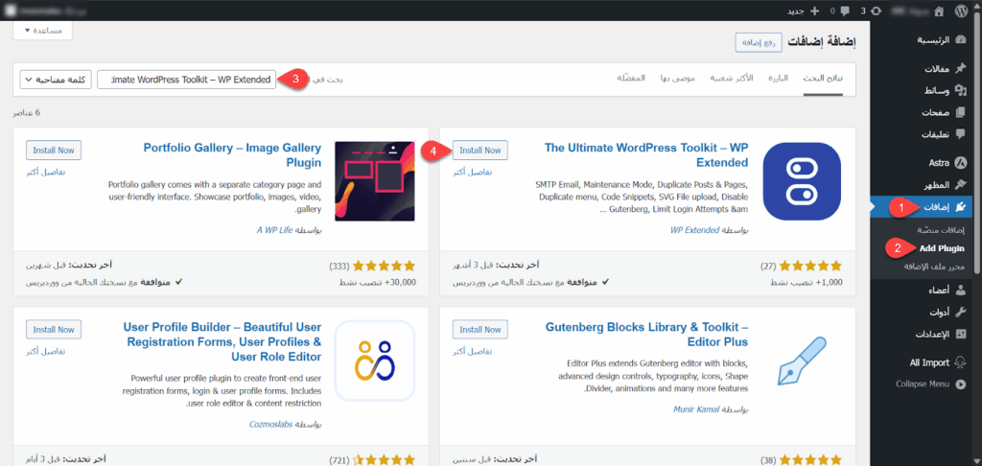Open Portfolio Gallery – Image Gallery Plugin title

(232, 155)
